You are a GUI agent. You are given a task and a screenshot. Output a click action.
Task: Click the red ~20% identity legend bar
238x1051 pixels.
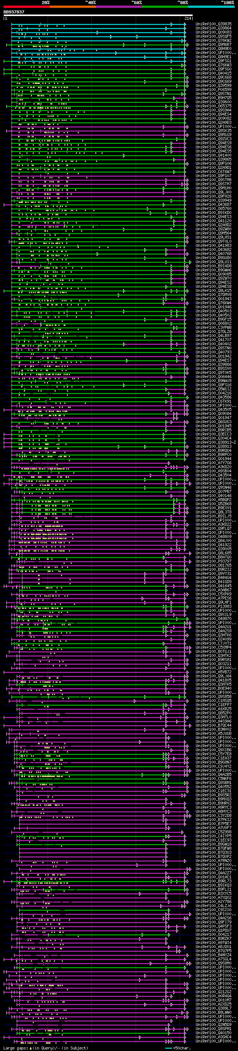pyautogui.click(x=26, y=7)
